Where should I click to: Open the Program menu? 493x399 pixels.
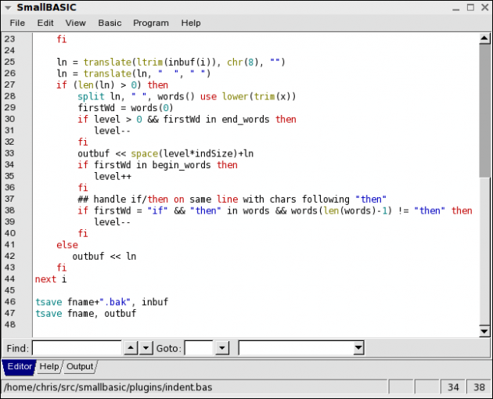[151, 23]
